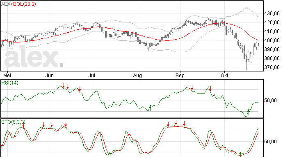The width and height of the screenshot is (283, 158).
Task: Click the green buy arrow on stochastic in October
Action: pyautogui.click(x=240, y=154)
